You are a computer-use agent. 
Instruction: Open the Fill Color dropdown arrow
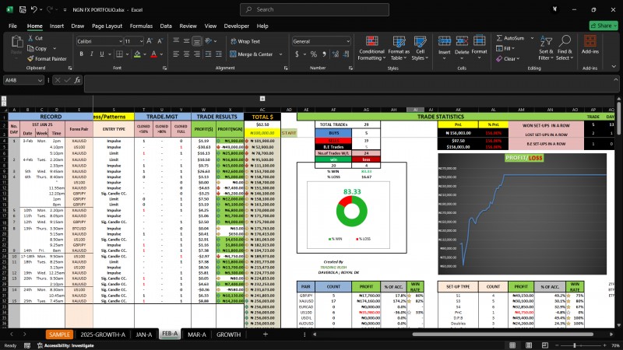pos(145,54)
